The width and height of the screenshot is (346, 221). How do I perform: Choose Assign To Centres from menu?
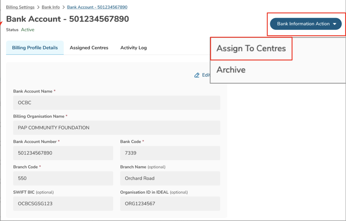251,48
